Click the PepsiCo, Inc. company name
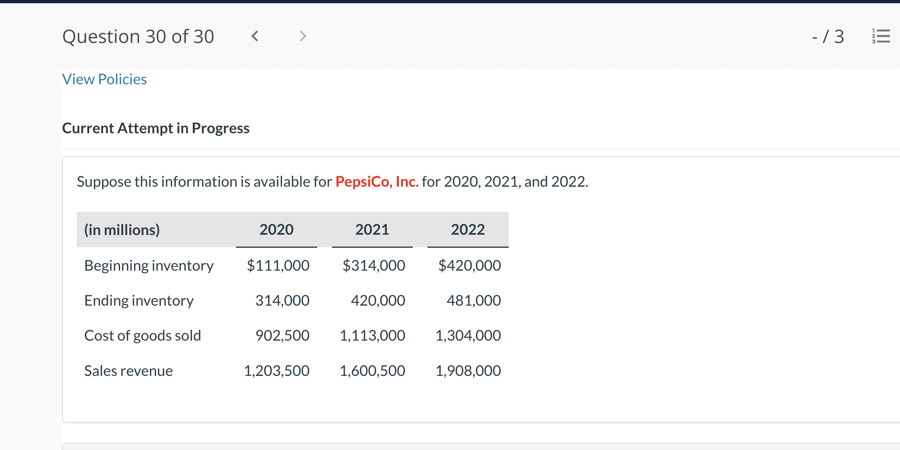The height and width of the screenshot is (450, 900). [377, 182]
